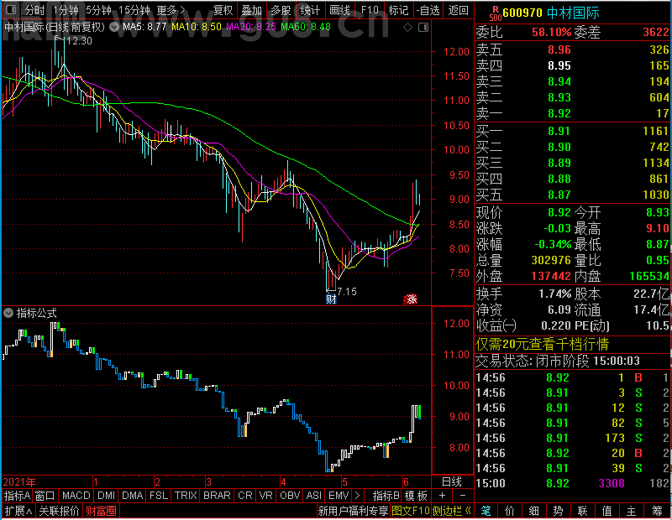The image size is (672, 520).
Task: Show more indicators with arrow
Action: point(358,496)
